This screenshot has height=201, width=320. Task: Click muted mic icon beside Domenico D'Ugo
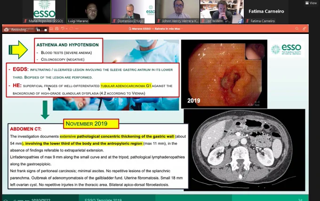pyautogui.click(x=114, y=21)
